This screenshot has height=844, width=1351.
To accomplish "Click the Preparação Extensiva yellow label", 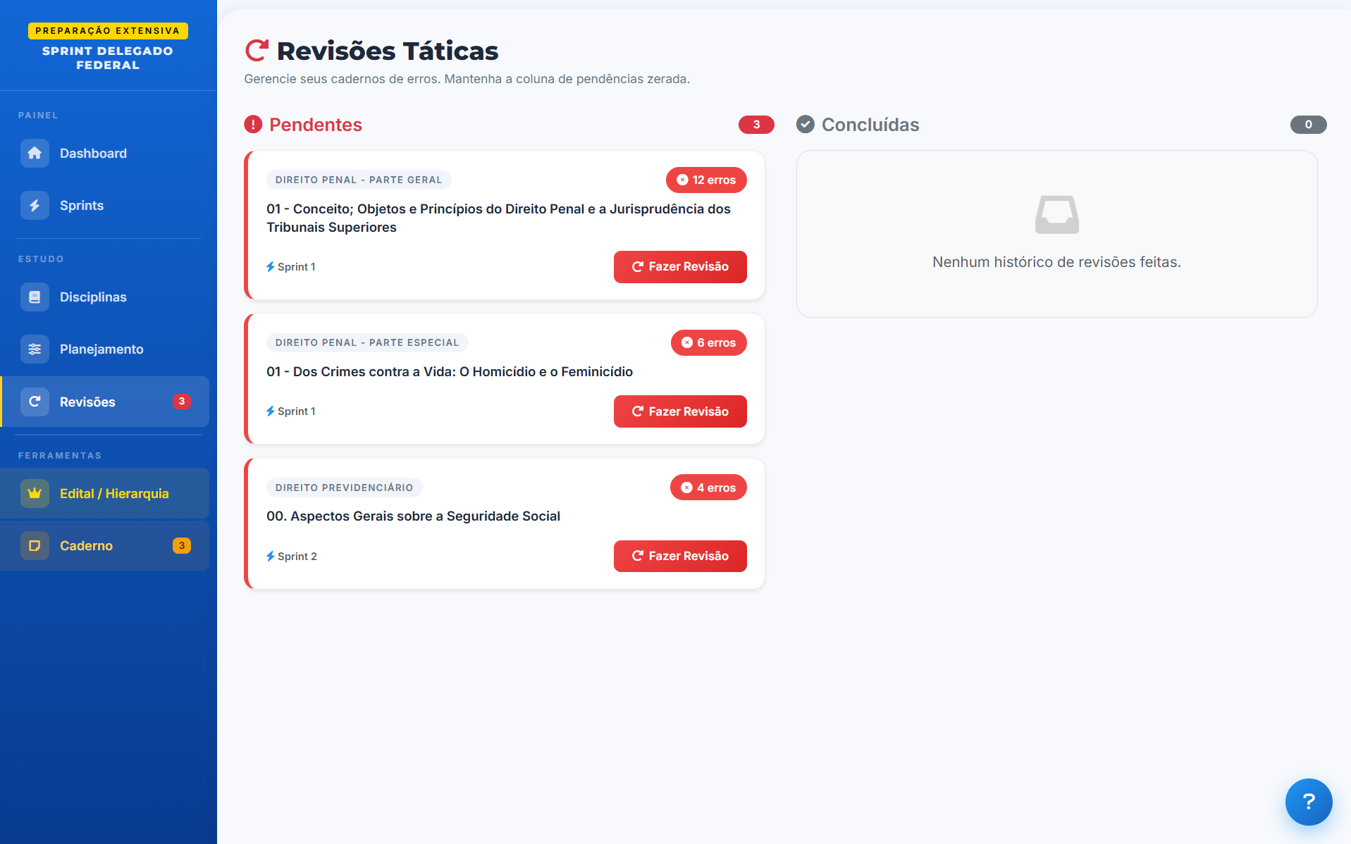I will click(x=108, y=31).
